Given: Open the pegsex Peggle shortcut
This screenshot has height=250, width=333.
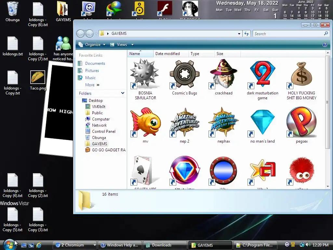Looking at the screenshot, I should pos(301,122).
